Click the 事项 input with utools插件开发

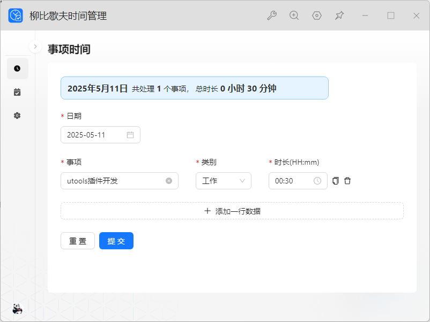pos(120,181)
